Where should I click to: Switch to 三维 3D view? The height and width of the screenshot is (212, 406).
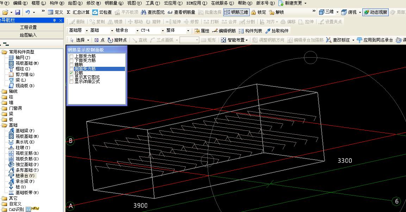tap(326, 12)
